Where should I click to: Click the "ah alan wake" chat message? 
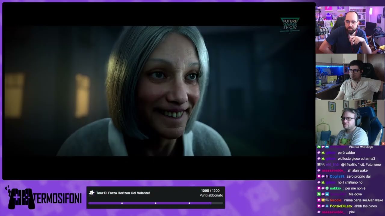[358, 170]
